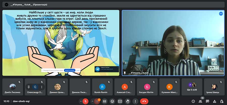This screenshot has width=227, height=105.
Task: Click the 10:10 clock text
Action: coord(6,101)
